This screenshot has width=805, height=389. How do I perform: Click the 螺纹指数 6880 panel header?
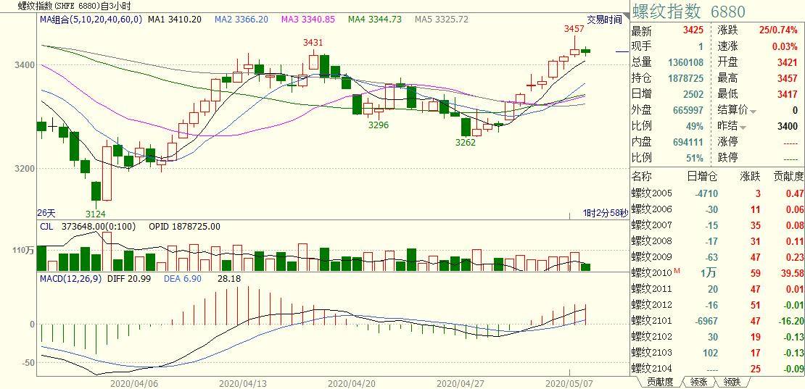pos(688,12)
